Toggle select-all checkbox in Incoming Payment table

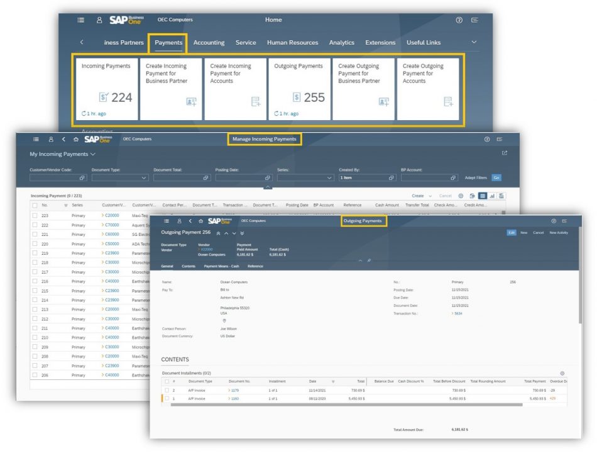35,205
